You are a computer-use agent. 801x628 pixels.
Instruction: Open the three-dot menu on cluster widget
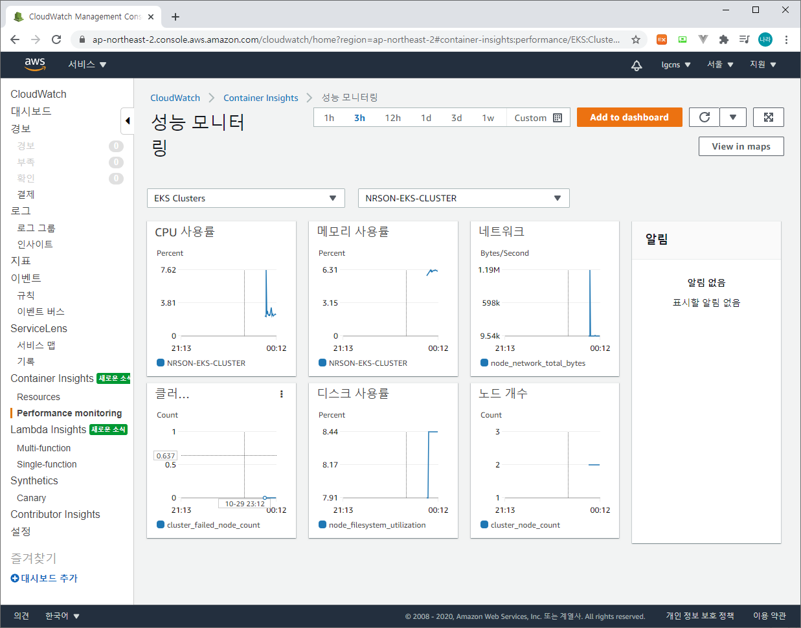[281, 394]
